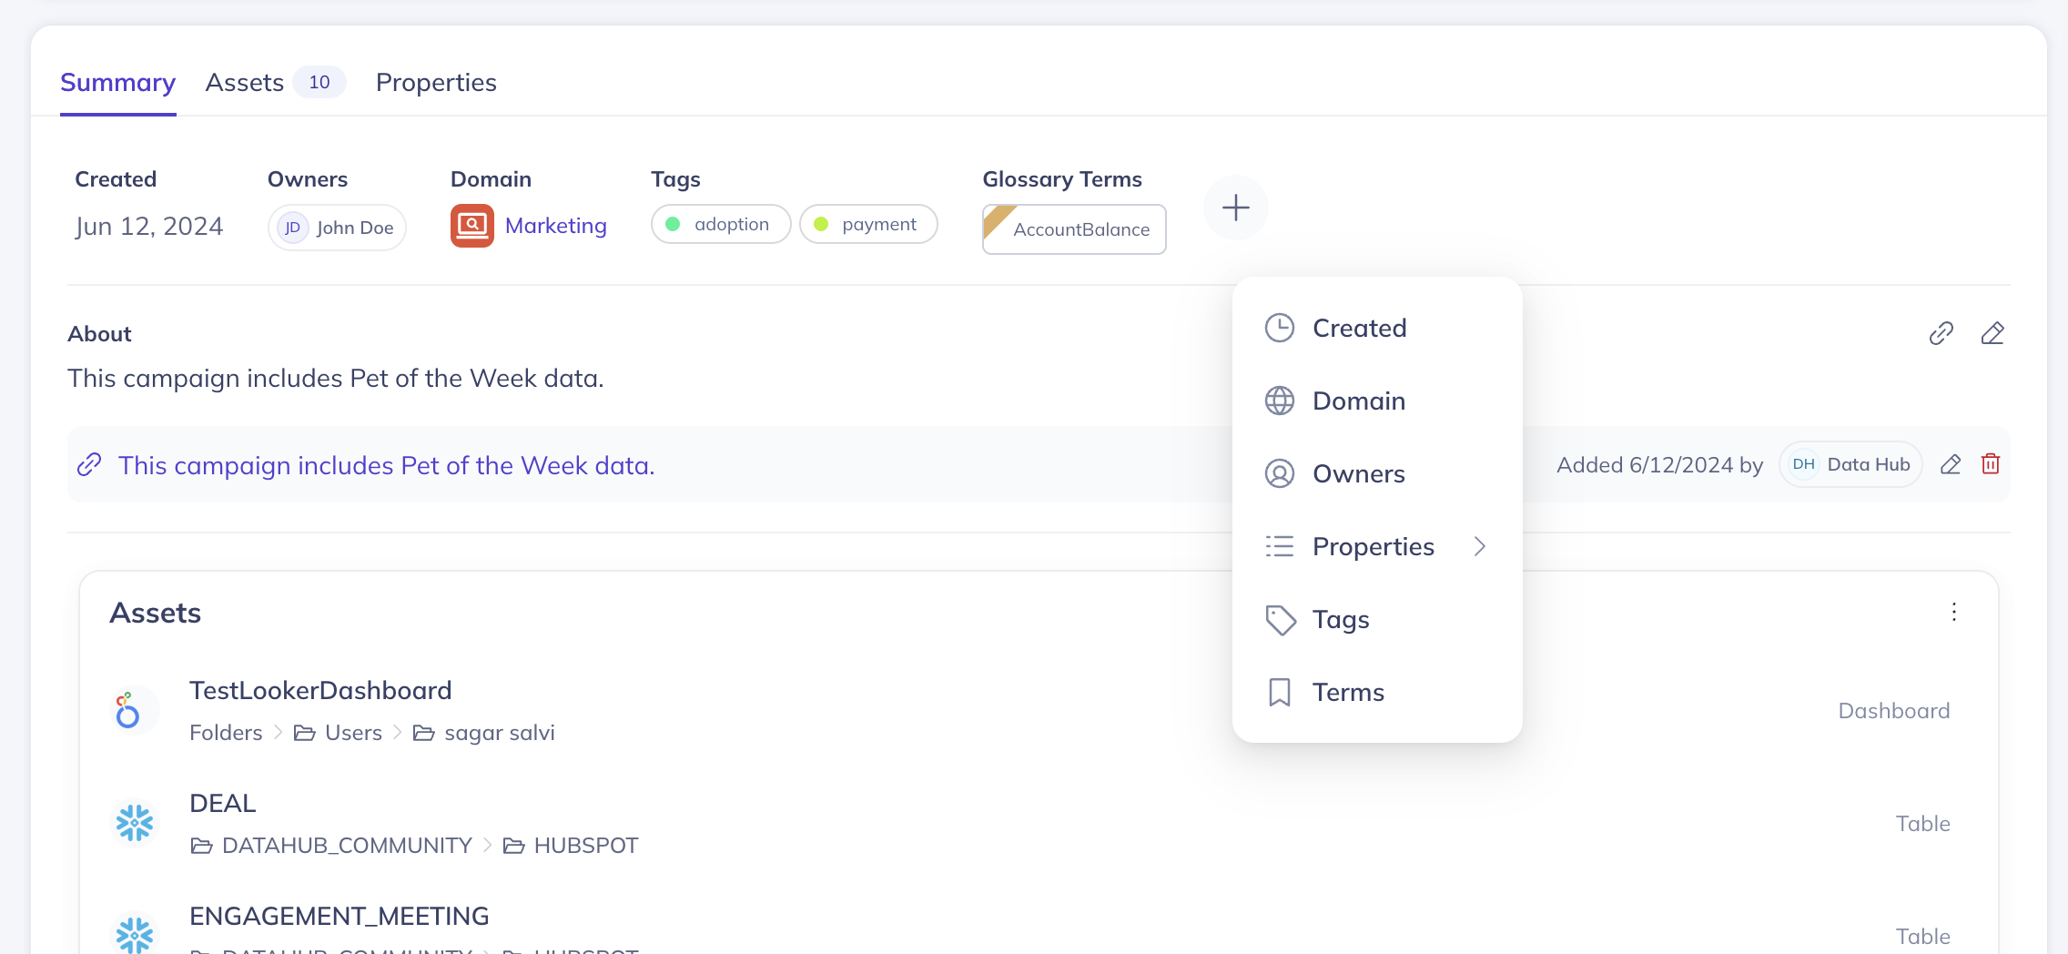Click the payment tag

(x=868, y=224)
